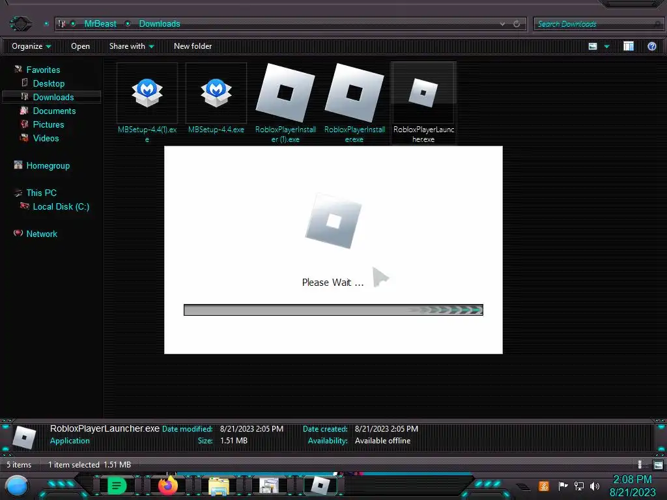Click the 'Please Wait ...' text

click(333, 283)
